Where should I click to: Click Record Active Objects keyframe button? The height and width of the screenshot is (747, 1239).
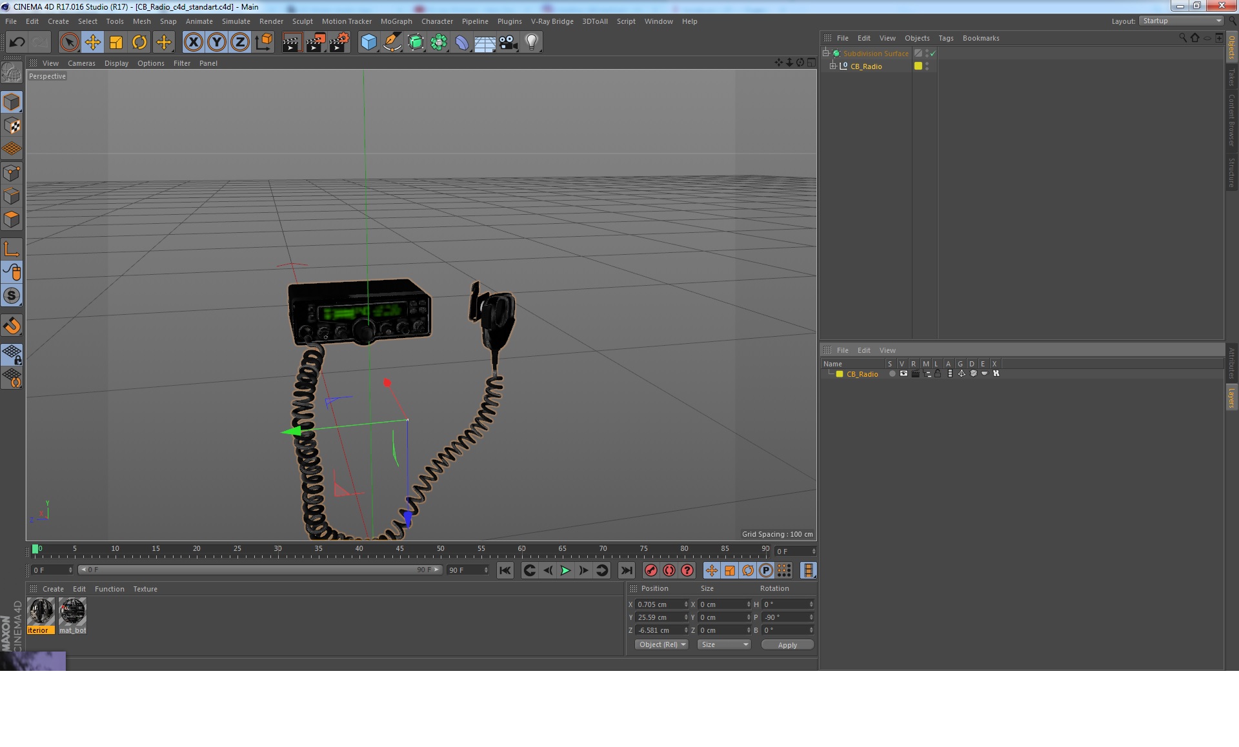[x=651, y=570]
